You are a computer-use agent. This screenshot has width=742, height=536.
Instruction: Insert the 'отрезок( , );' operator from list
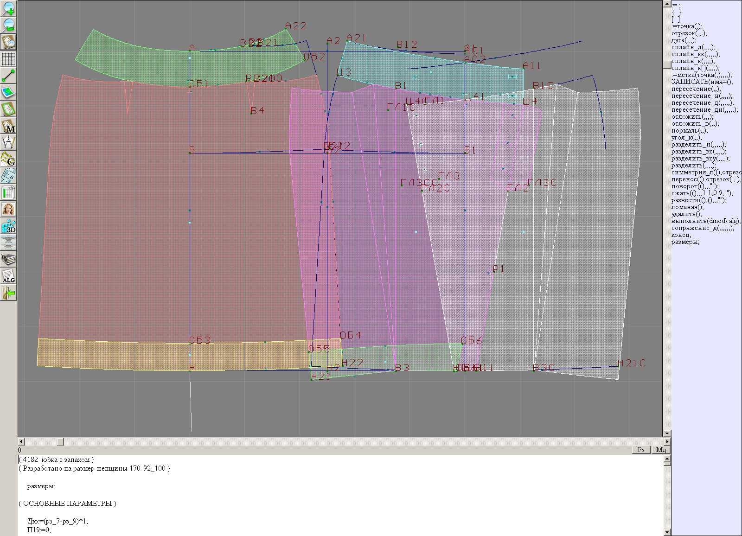689,33
